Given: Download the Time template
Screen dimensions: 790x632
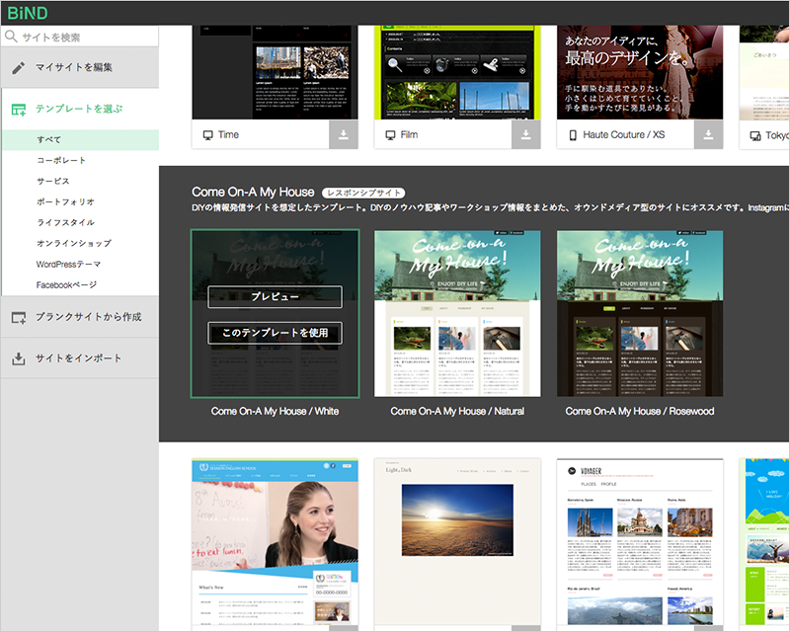Looking at the screenshot, I should (x=343, y=135).
